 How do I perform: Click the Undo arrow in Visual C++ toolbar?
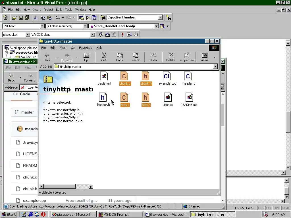pos(58,18)
